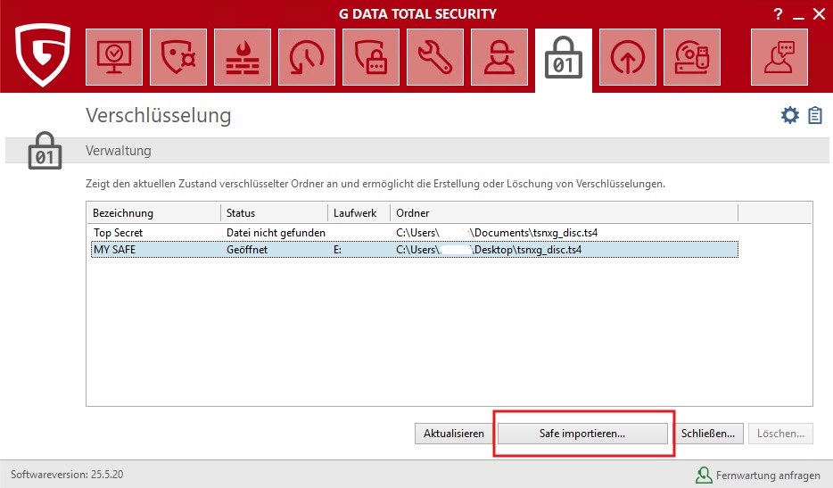Select the MY SAFE row
The image size is (833, 488).
point(415,249)
